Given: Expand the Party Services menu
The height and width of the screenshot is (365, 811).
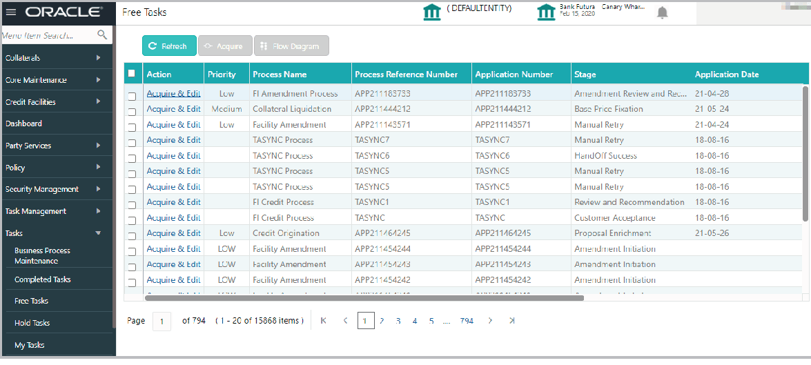Looking at the screenshot, I should click(x=56, y=146).
